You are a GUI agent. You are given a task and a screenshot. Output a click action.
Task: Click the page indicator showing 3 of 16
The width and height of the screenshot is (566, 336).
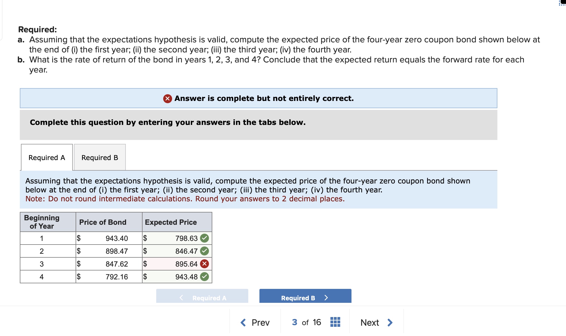coord(306,322)
